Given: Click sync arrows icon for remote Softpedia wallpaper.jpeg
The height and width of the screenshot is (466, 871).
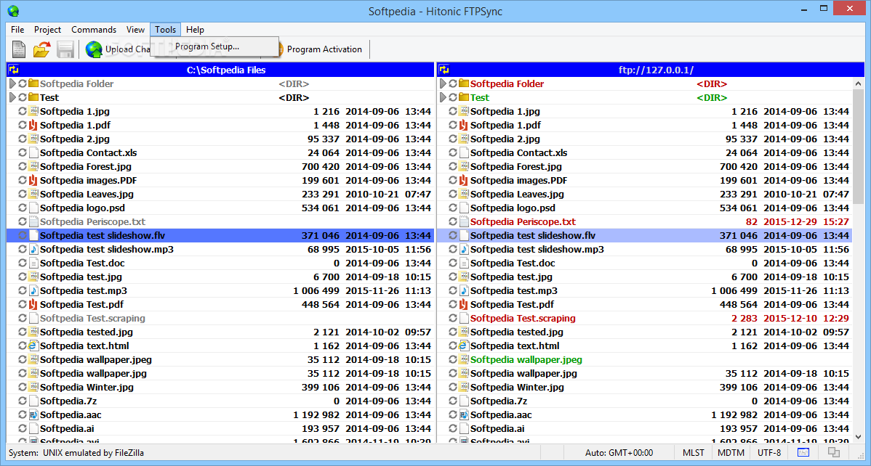Looking at the screenshot, I should pos(453,359).
